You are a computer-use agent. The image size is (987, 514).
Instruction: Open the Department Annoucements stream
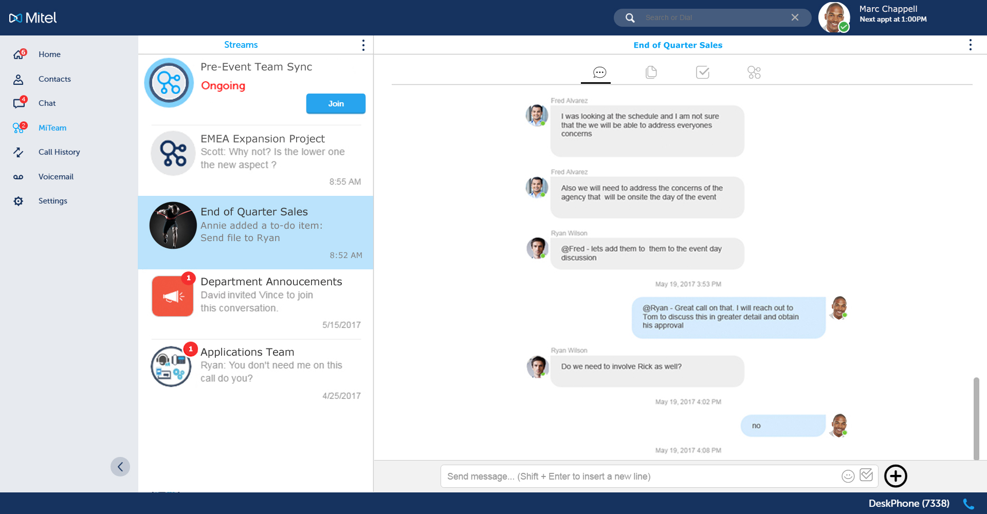[x=255, y=303]
